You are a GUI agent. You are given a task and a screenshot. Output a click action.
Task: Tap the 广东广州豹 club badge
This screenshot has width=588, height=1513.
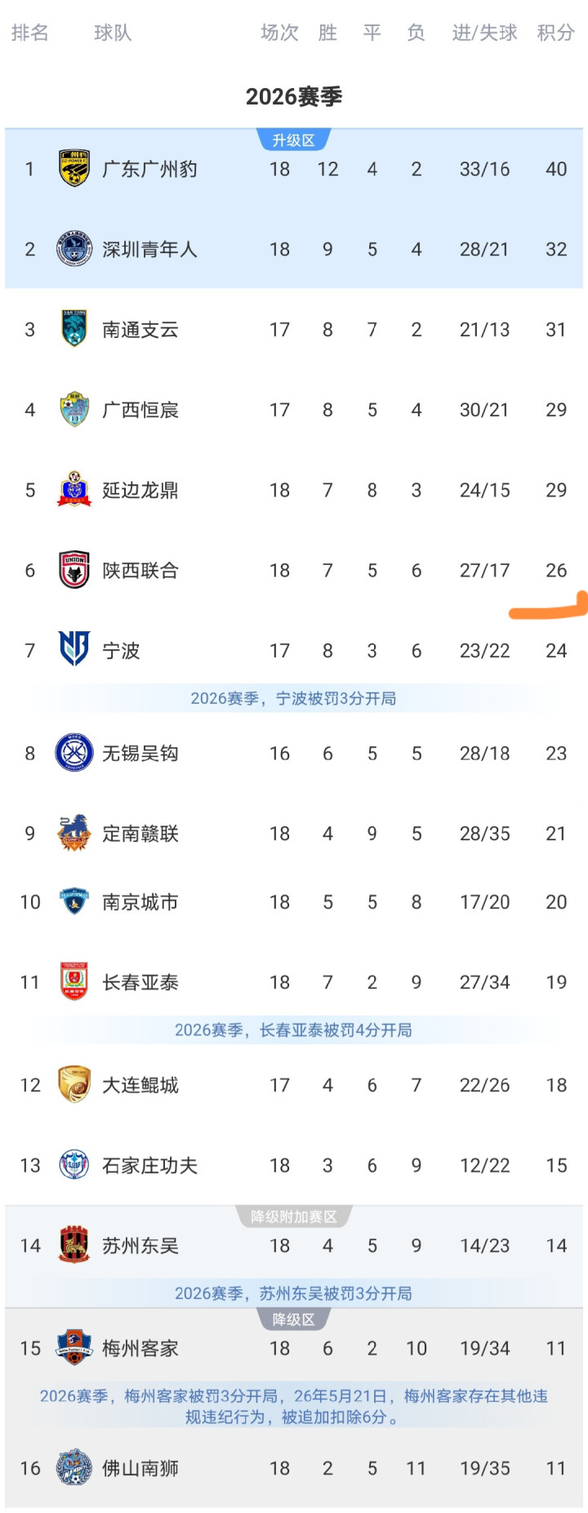tap(74, 169)
